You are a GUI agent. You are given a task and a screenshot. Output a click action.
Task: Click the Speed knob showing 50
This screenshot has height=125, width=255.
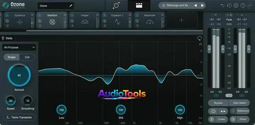coord(11,101)
